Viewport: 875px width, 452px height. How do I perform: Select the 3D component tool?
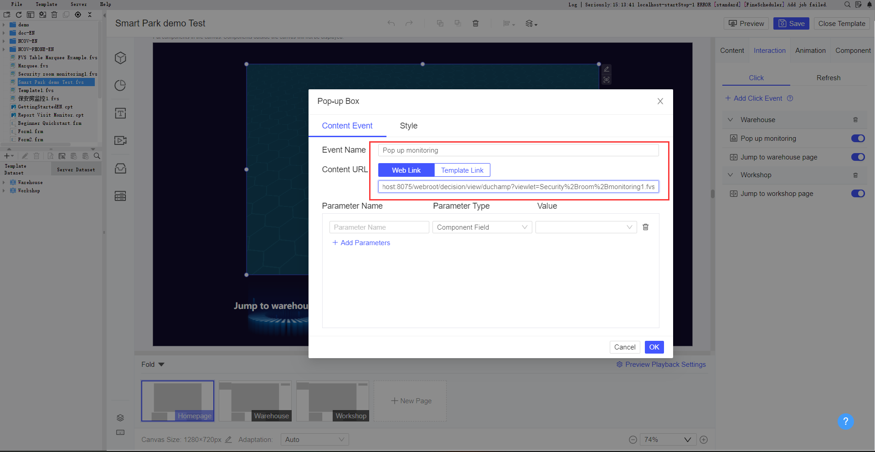coord(120,58)
